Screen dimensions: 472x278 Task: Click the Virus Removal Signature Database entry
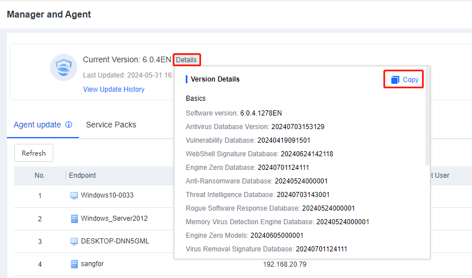point(266,249)
